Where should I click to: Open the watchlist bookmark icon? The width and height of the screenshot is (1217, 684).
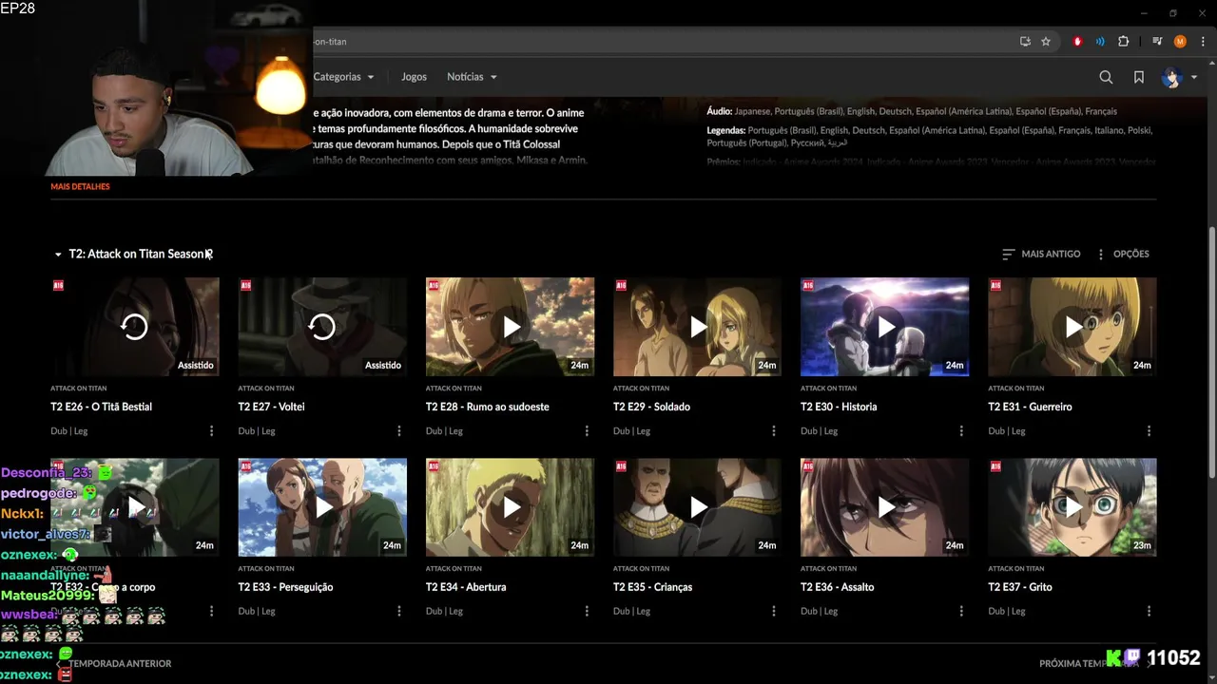point(1138,77)
